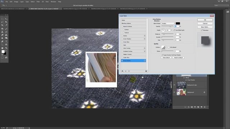This screenshot has height=129, width=230.
Task: Open Blend Mode dropdown (Multiply)
Action: [x=168, y=23]
